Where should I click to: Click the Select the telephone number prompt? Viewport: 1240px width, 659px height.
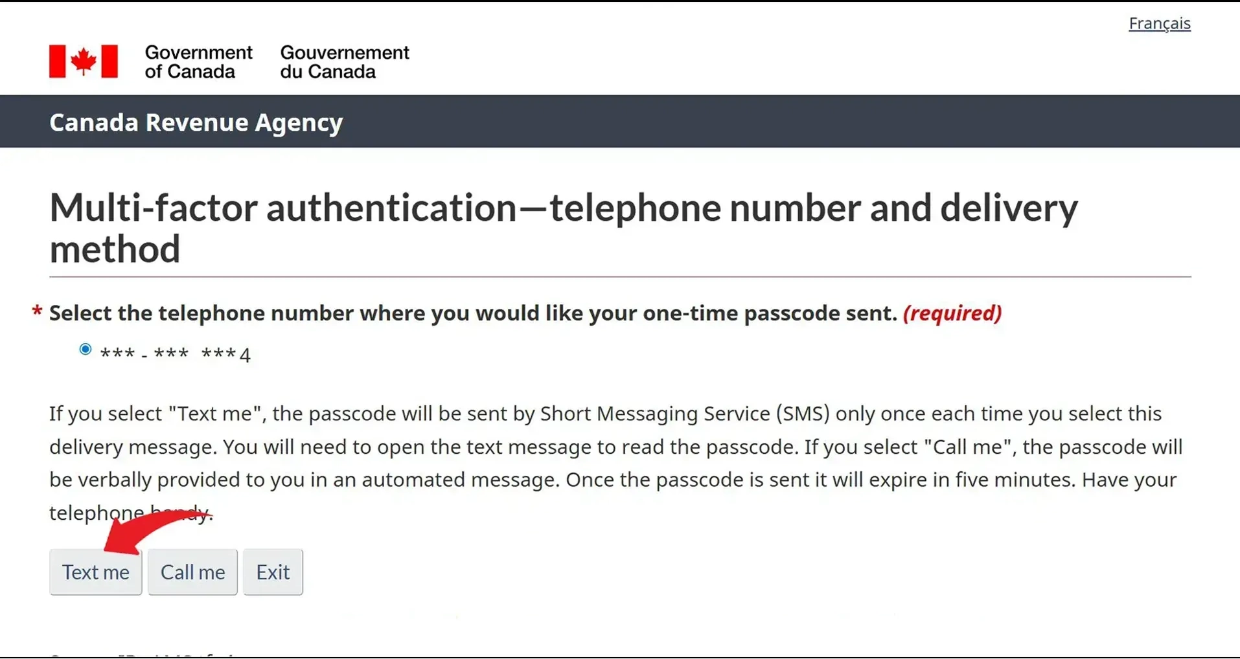472,313
